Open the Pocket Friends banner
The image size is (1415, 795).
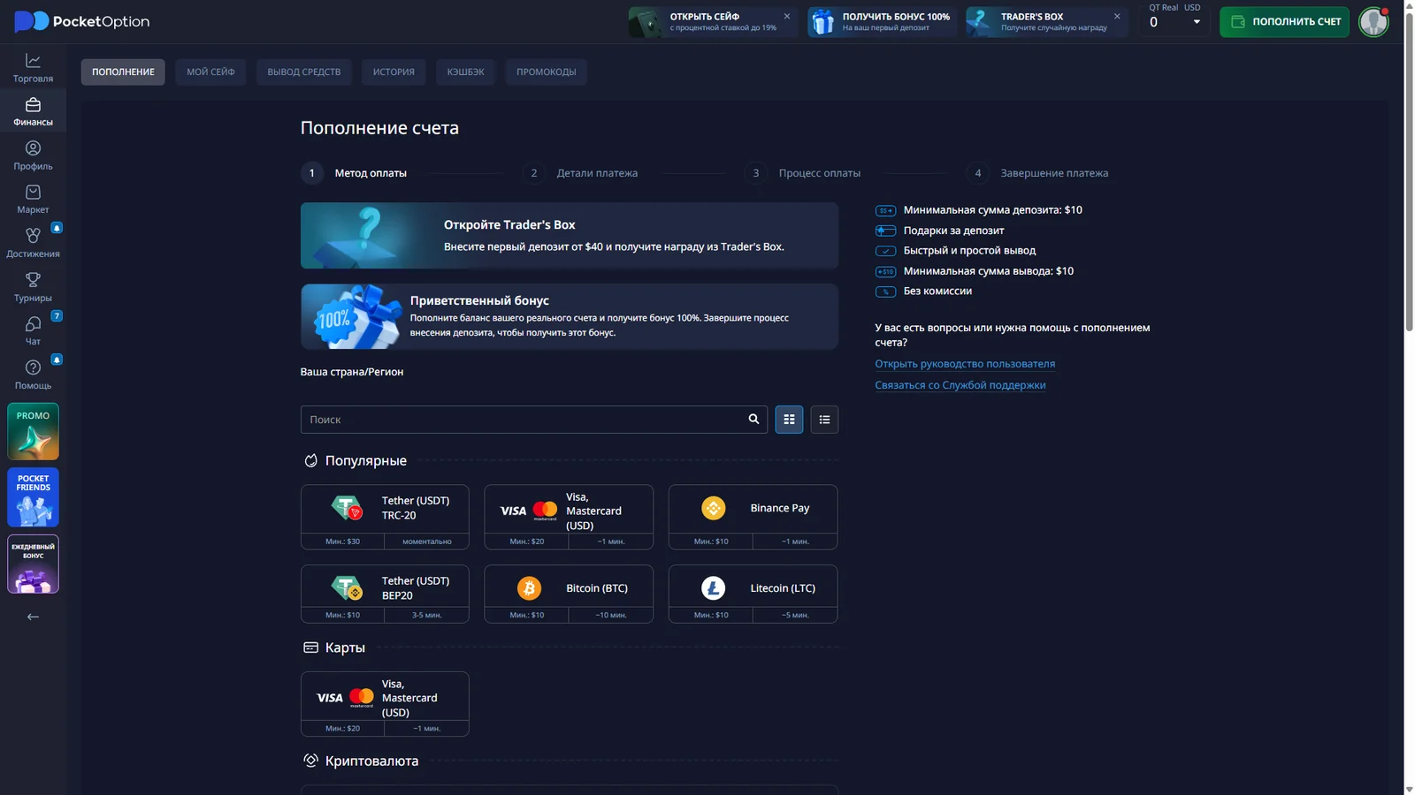click(33, 497)
